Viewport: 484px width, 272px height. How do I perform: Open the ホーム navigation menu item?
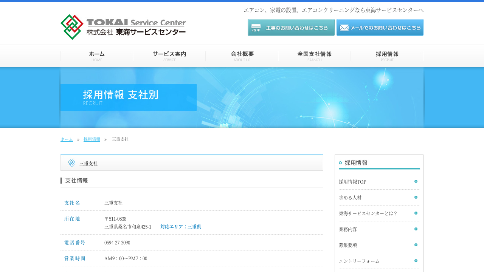pos(97,56)
